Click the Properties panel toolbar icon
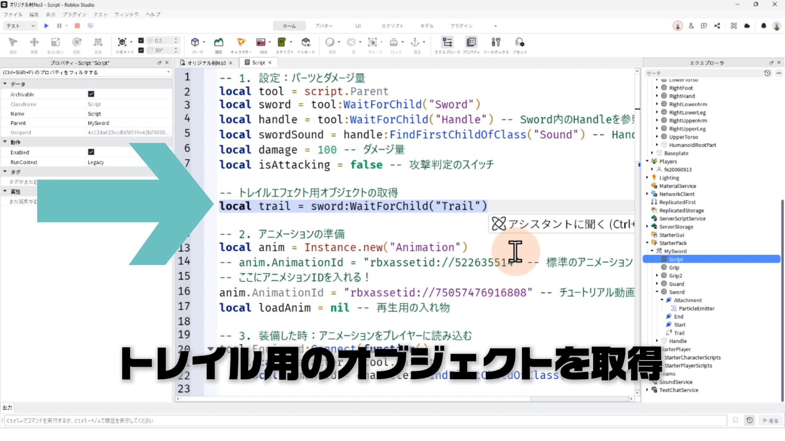The height and width of the screenshot is (441, 785). (471, 42)
